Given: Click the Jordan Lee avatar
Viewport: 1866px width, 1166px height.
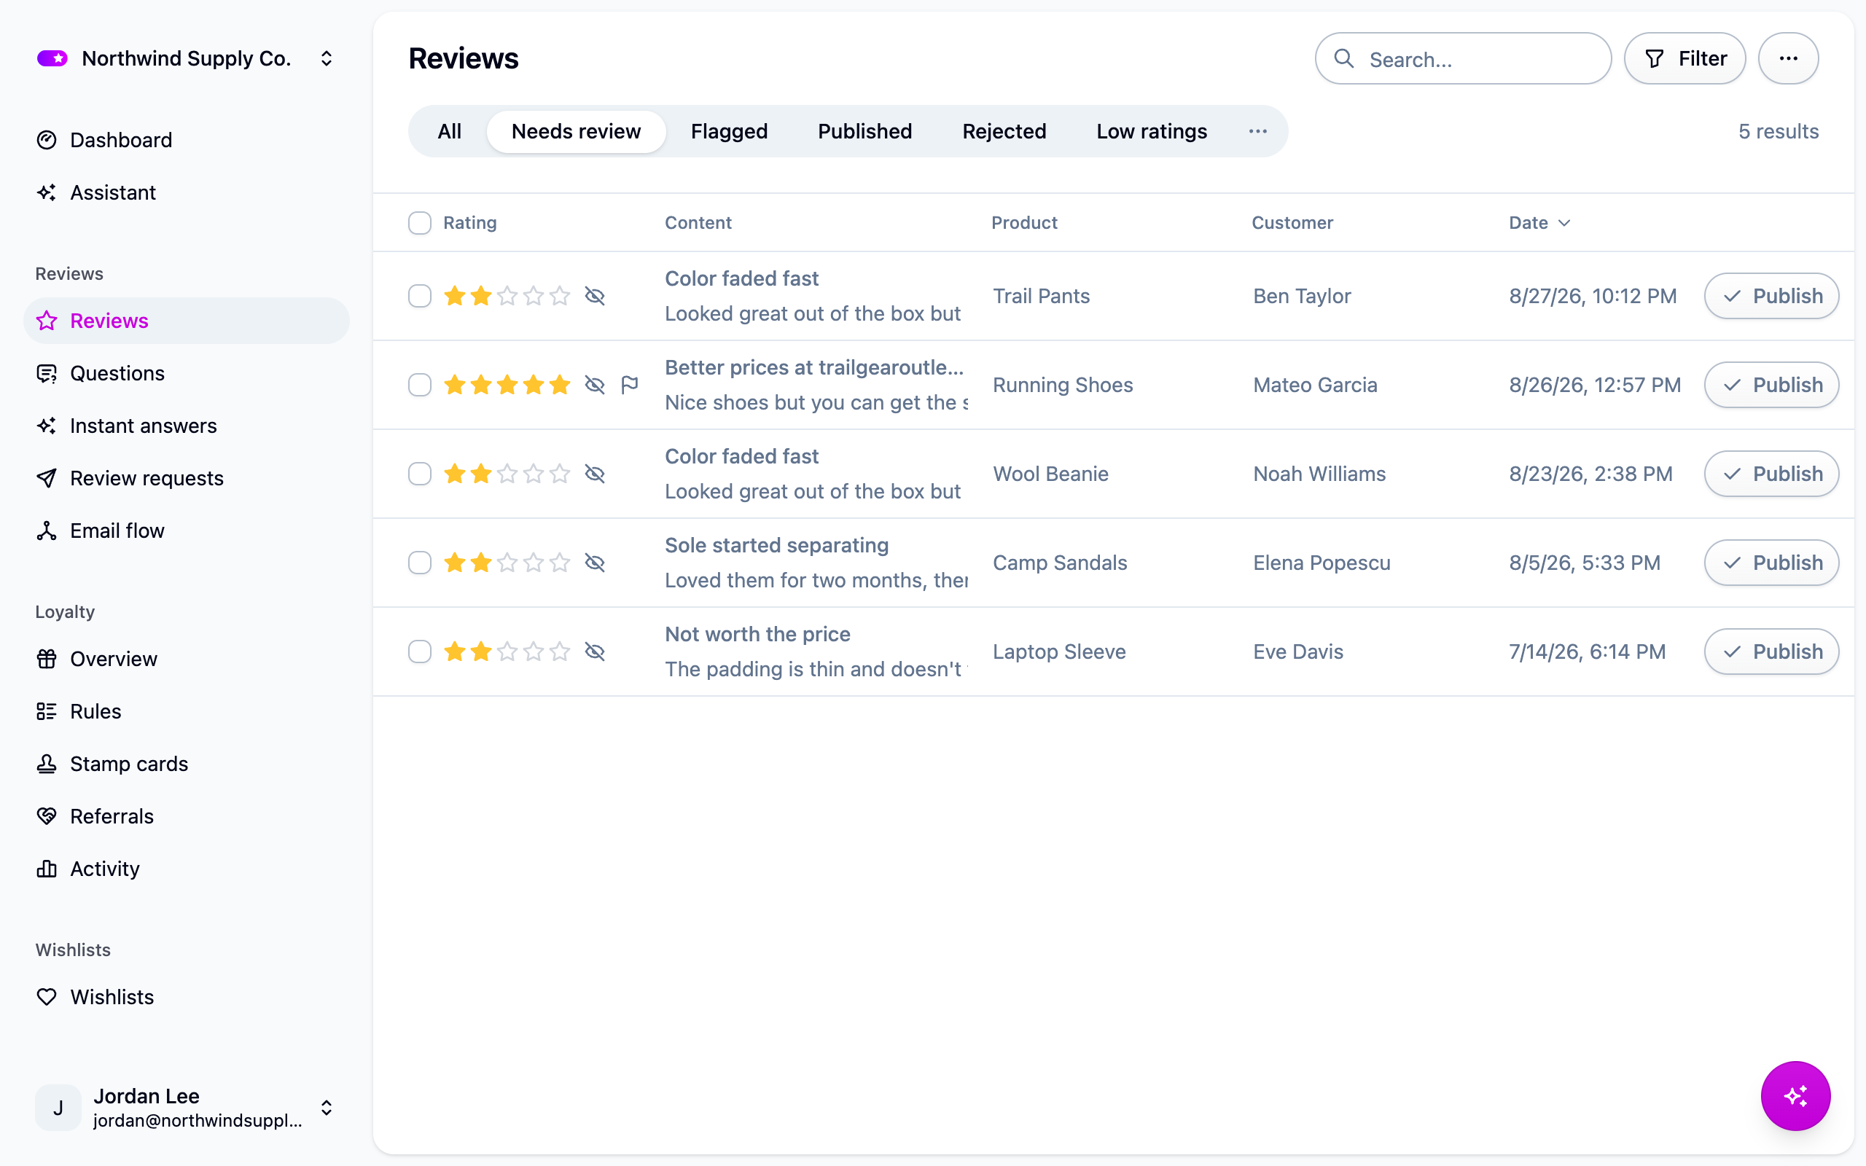Looking at the screenshot, I should pyautogui.click(x=58, y=1108).
